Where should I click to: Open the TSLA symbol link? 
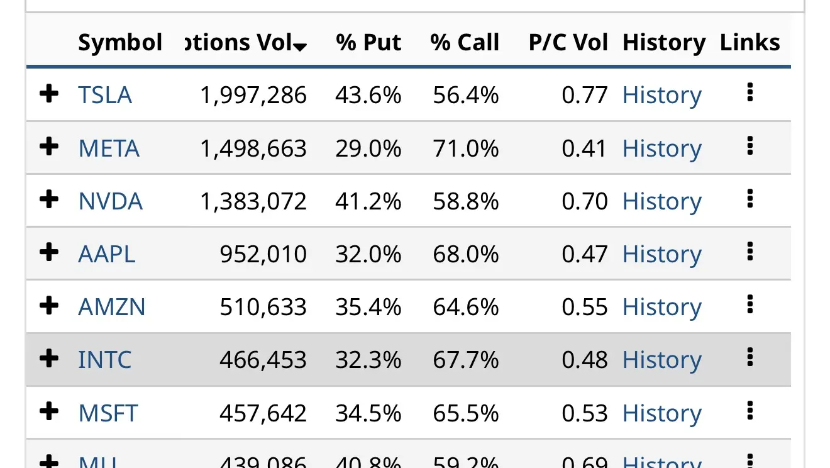105,95
